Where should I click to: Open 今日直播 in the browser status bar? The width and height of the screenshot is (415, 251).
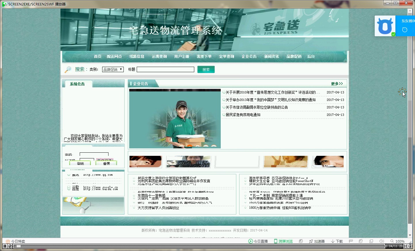258,241
